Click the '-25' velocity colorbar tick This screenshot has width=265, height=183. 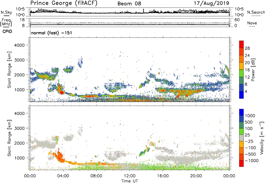tap(249, 141)
